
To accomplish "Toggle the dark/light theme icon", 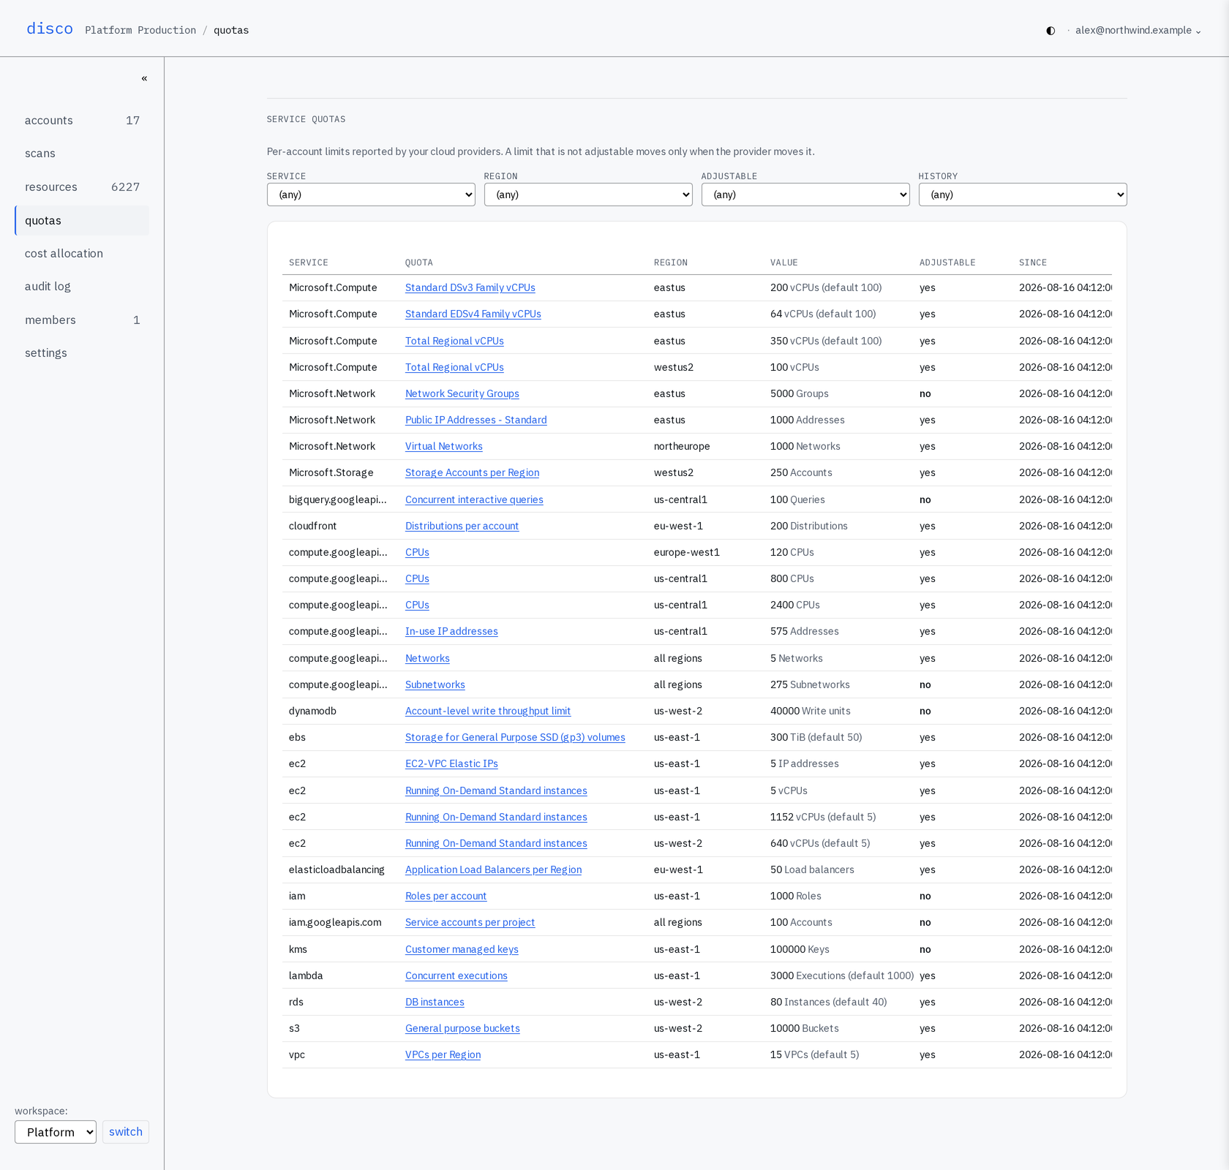I will (x=1051, y=31).
